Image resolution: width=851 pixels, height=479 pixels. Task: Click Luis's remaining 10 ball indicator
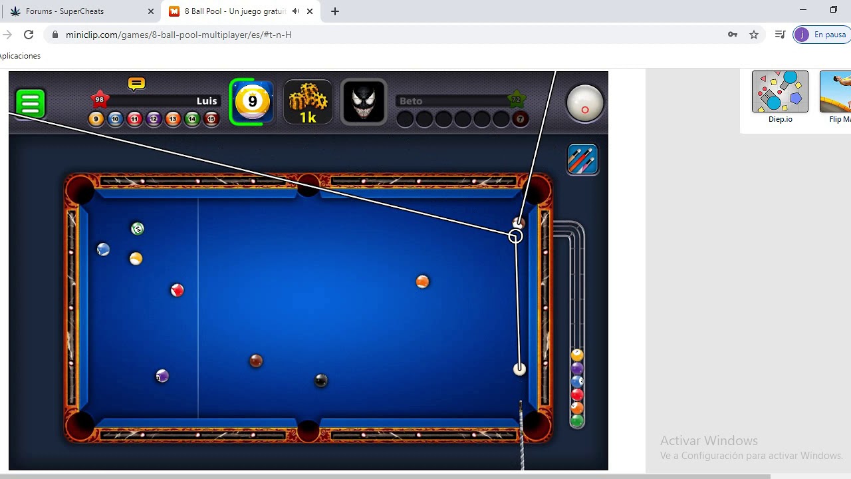pos(116,119)
